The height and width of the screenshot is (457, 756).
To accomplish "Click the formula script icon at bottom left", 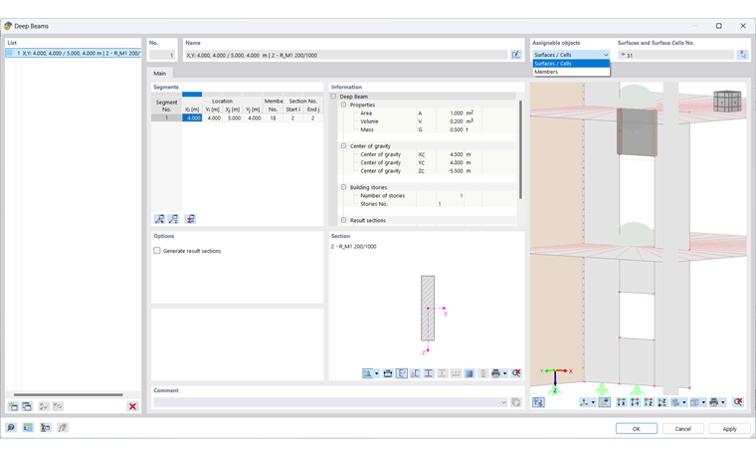I will (63, 427).
